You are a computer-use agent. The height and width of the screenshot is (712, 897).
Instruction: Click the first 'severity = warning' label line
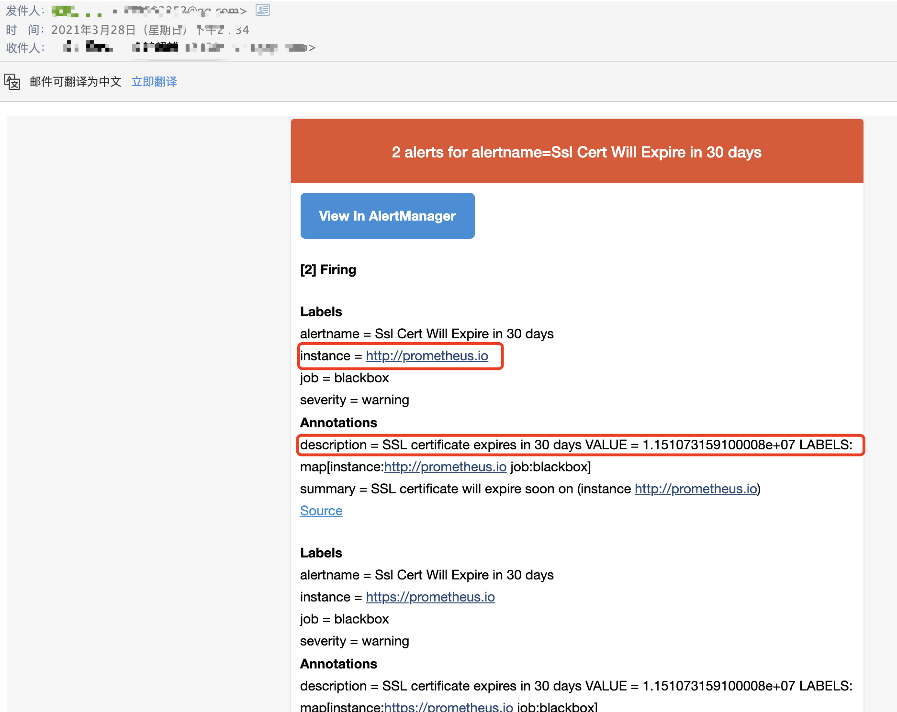354,400
